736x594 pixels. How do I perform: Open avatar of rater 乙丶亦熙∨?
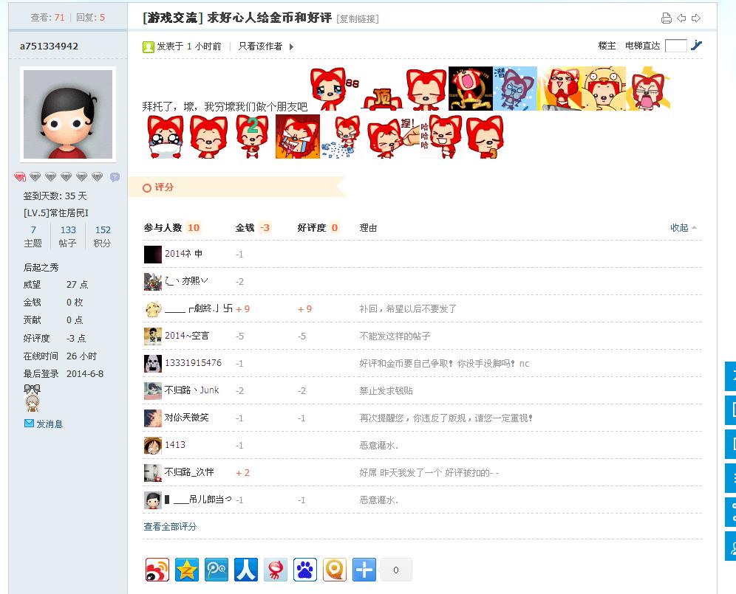152,281
